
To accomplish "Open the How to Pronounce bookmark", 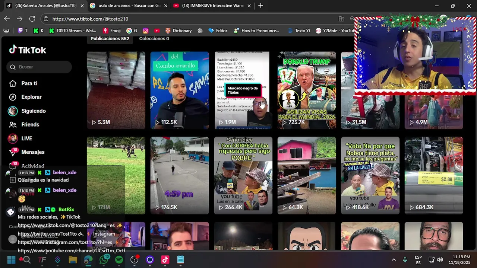I will (x=256, y=31).
